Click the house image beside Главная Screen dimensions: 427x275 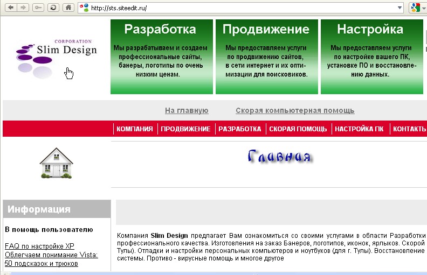(56, 163)
